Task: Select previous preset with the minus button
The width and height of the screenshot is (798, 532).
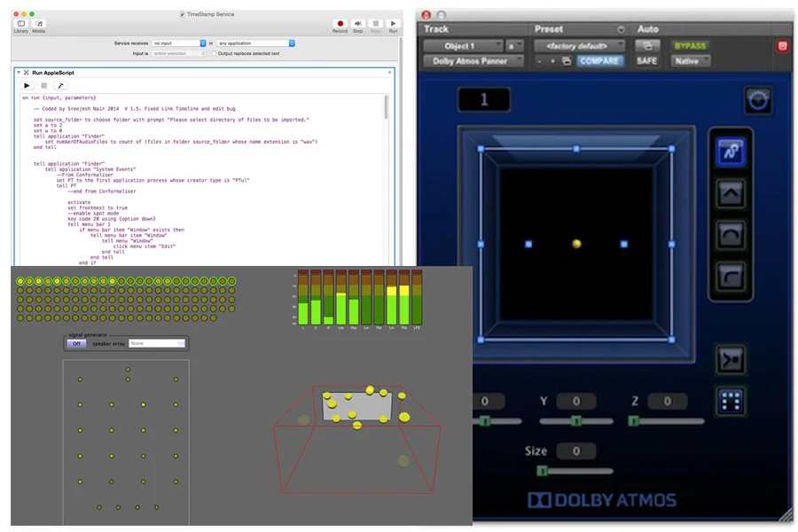Action: pyautogui.click(x=539, y=61)
